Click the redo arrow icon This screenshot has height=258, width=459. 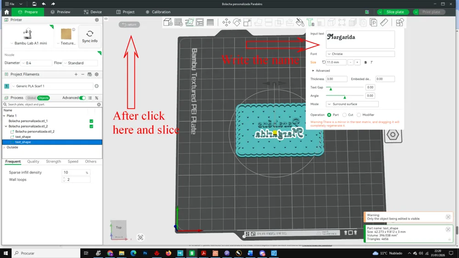[53, 4]
